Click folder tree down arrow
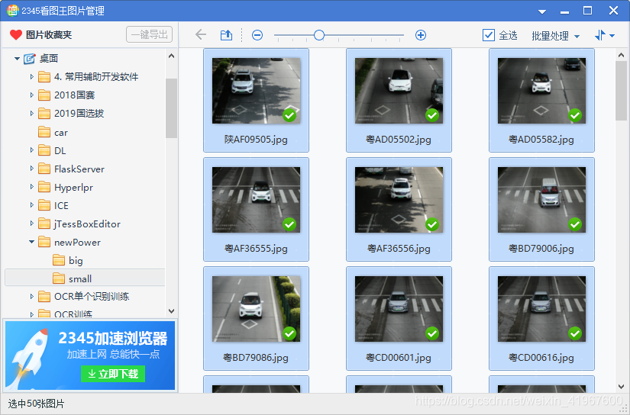 tap(172, 311)
